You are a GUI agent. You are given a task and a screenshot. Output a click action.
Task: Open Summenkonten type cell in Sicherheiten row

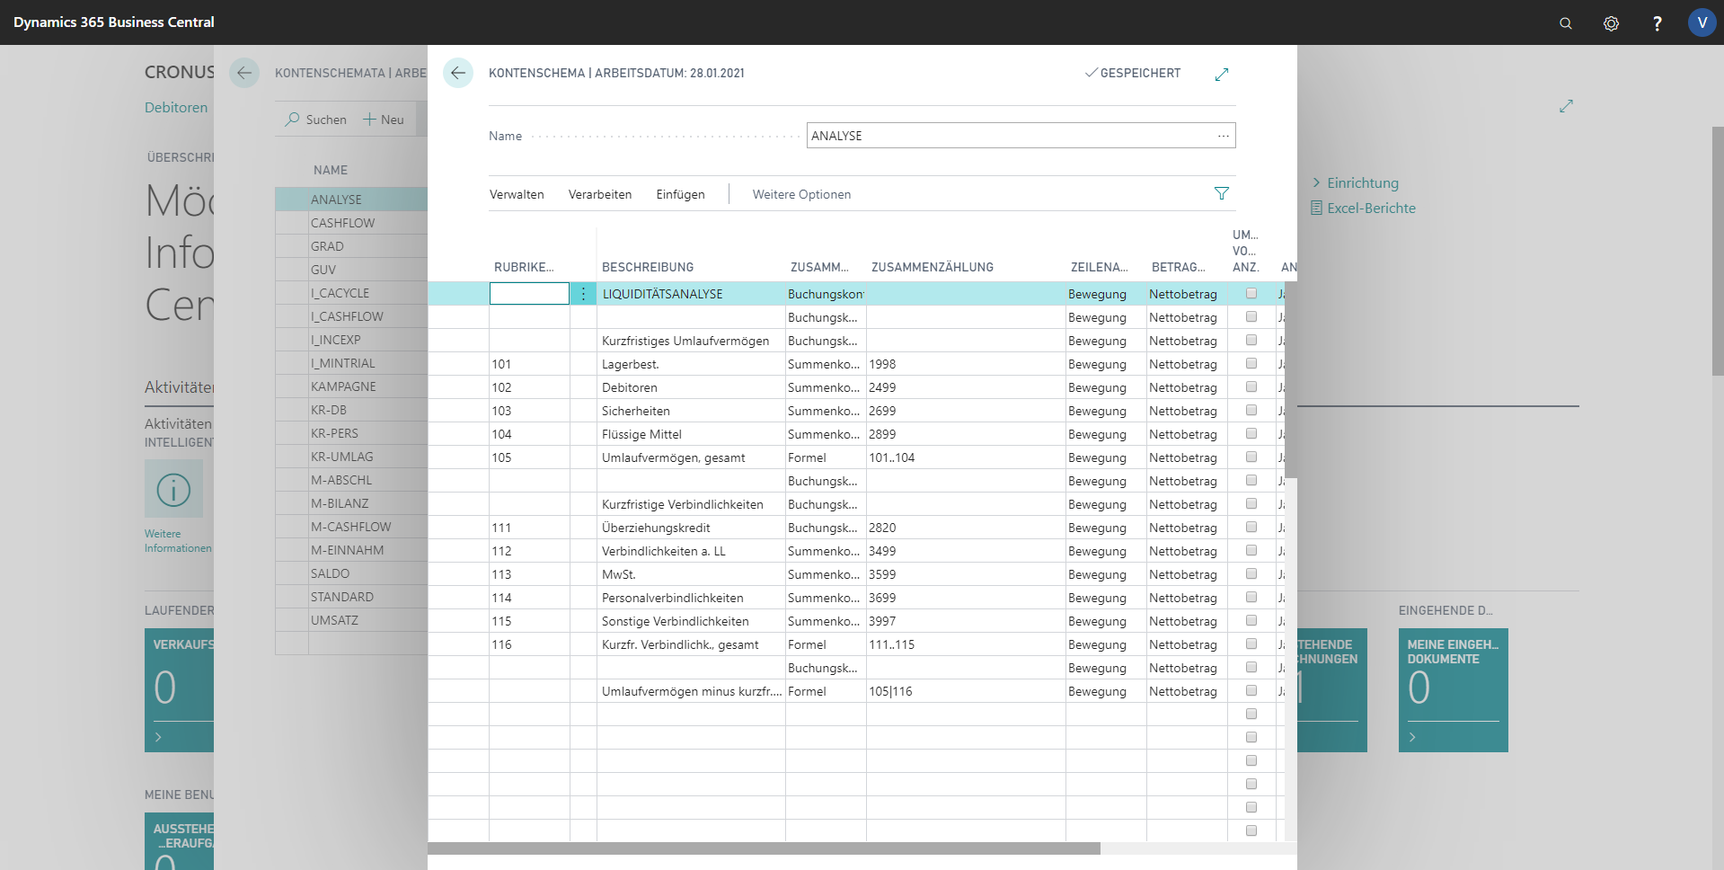coord(826,411)
